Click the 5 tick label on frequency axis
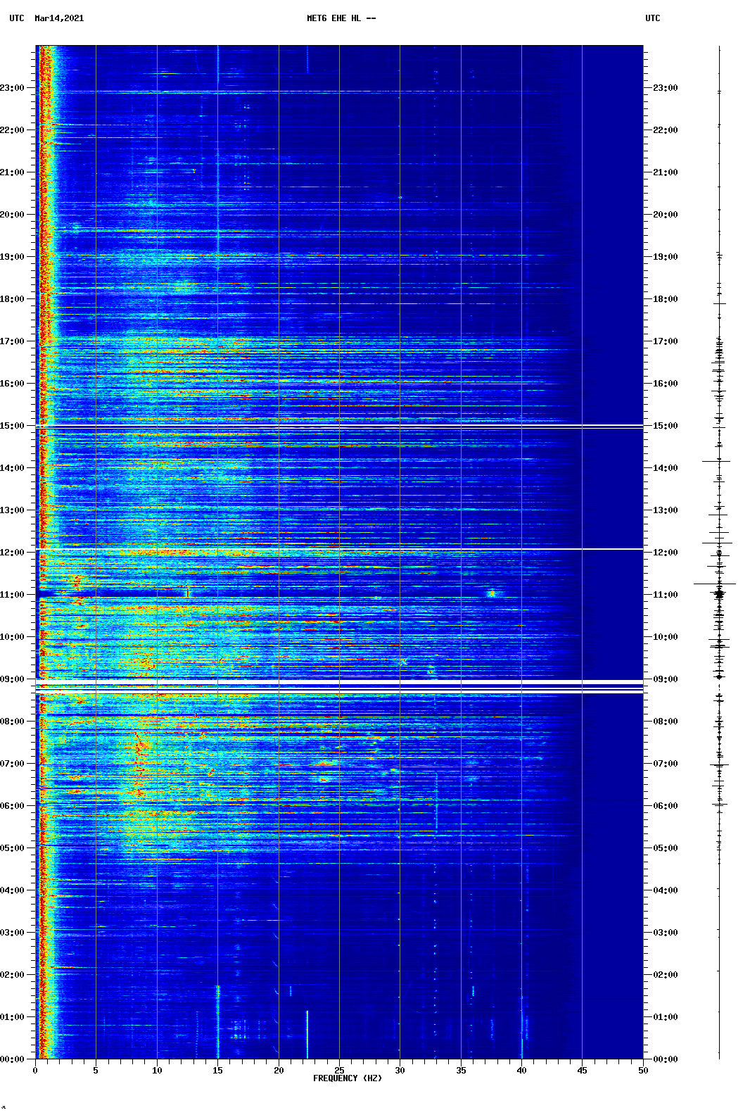750x1115 pixels. [x=96, y=1071]
